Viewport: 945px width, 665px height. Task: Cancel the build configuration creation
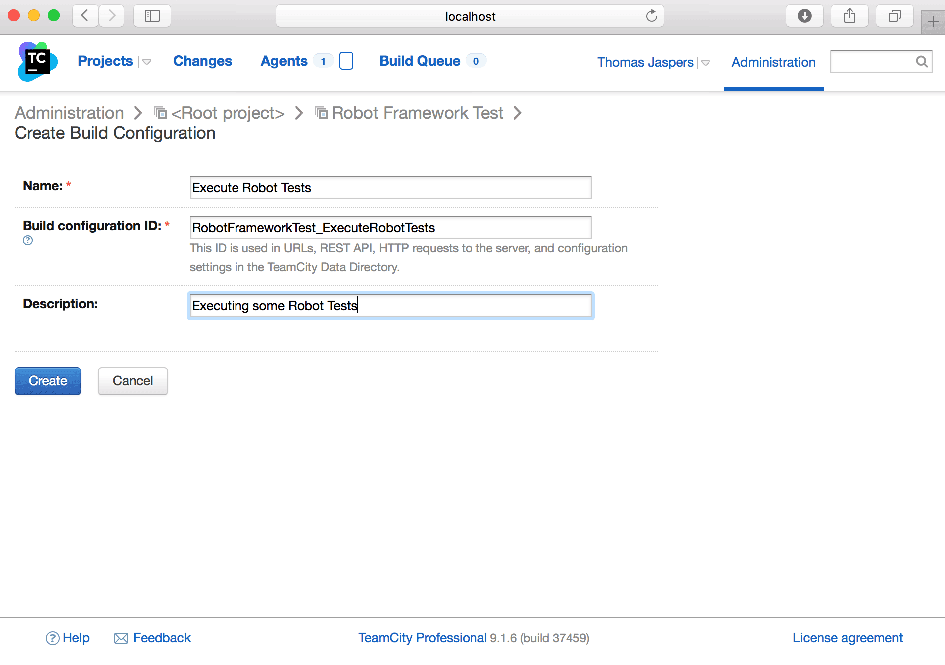133,381
